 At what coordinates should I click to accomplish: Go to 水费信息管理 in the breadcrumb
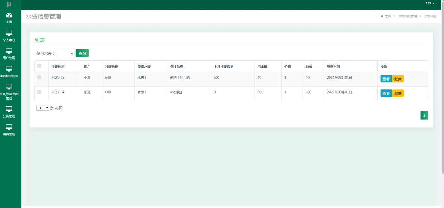(408, 16)
